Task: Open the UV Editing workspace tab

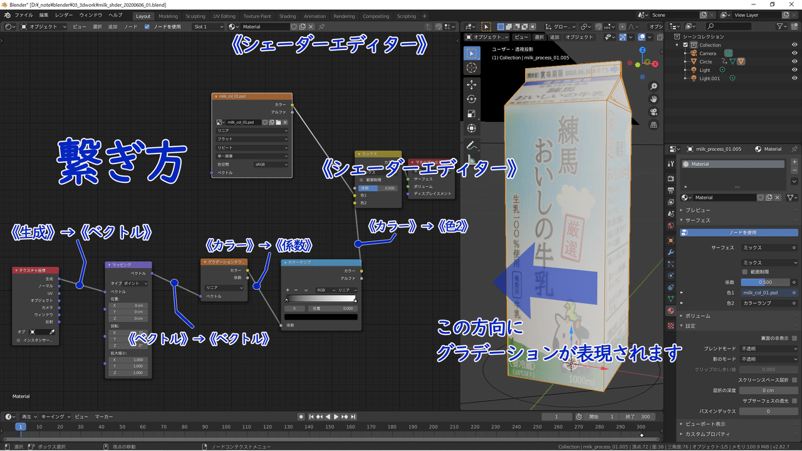Action: click(x=224, y=16)
